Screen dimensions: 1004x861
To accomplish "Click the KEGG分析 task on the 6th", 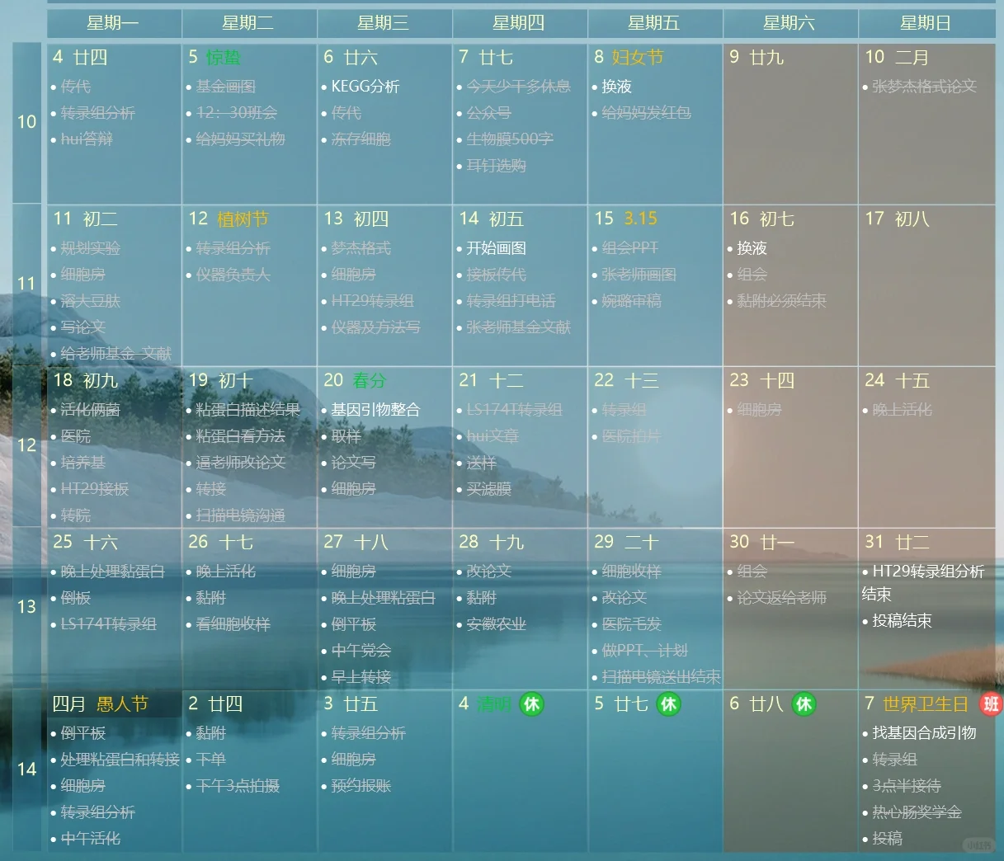I will coord(365,86).
